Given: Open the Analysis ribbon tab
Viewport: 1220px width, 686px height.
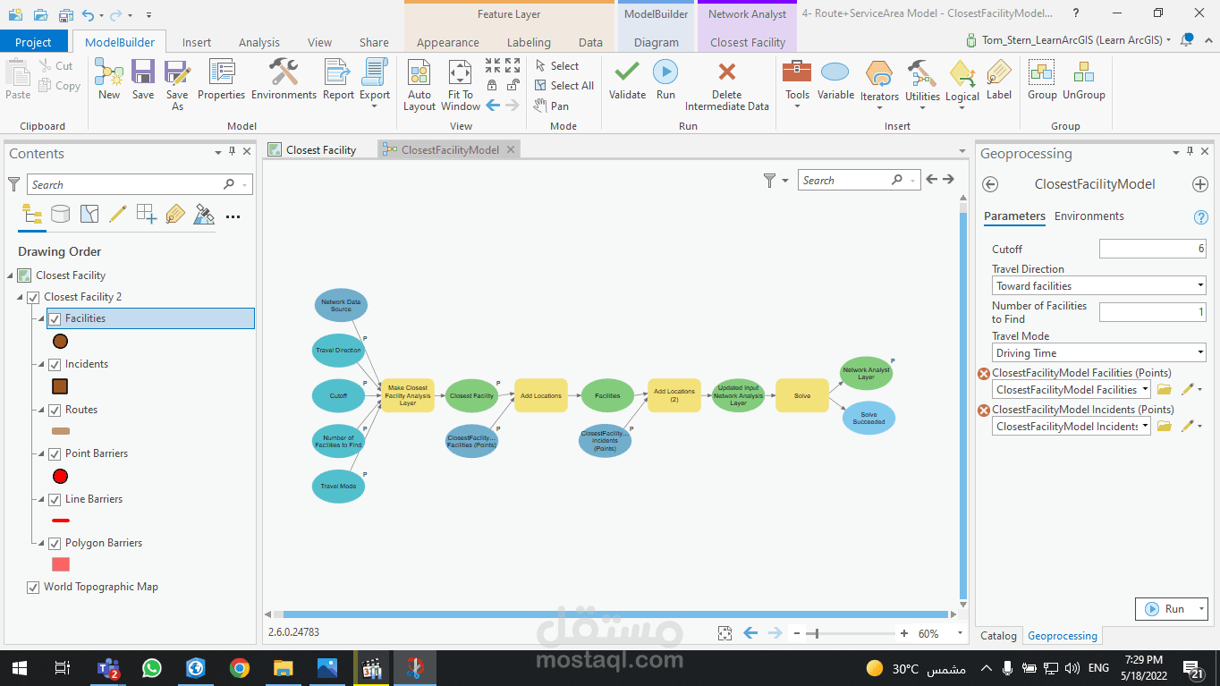Looking at the screenshot, I should point(259,42).
